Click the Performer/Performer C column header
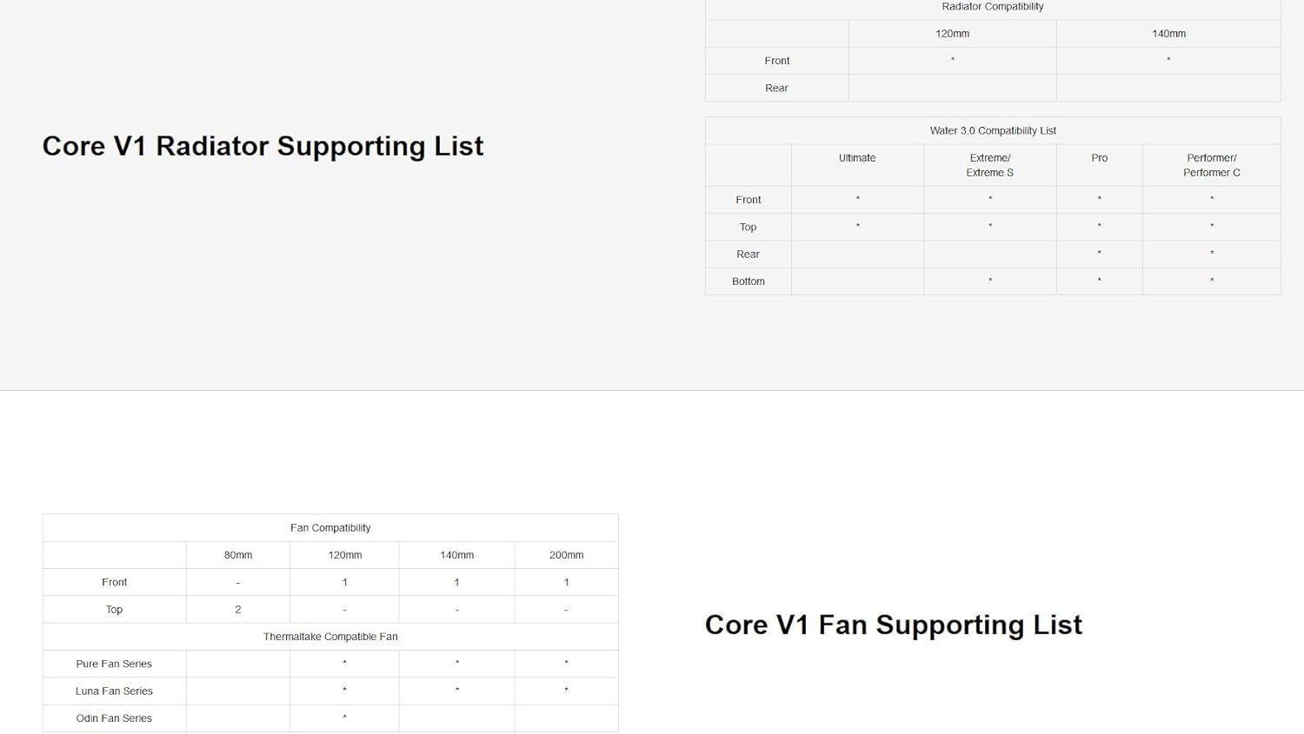 (x=1211, y=165)
